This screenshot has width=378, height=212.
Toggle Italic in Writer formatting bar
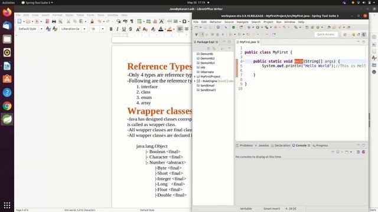(117, 29)
